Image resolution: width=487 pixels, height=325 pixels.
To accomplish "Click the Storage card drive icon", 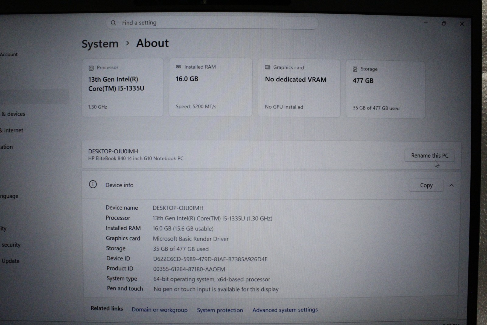I will (x=355, y=69).
